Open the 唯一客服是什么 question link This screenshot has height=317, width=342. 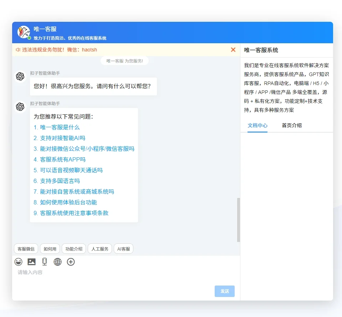[60, 127]
